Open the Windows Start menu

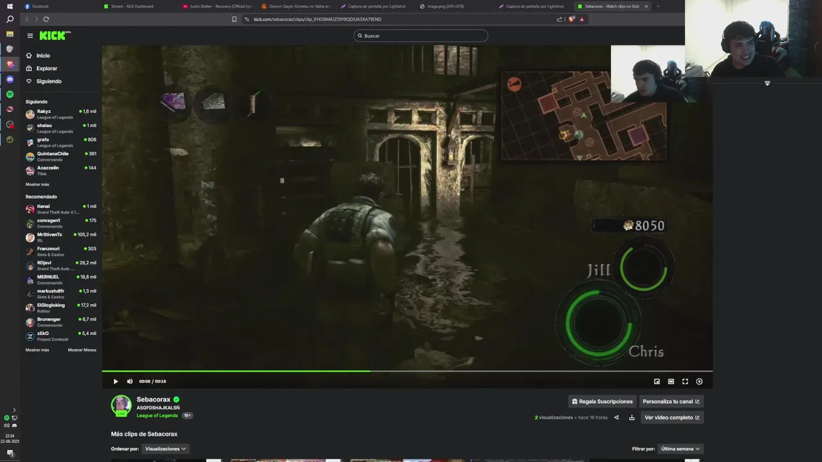click(10, 6)
